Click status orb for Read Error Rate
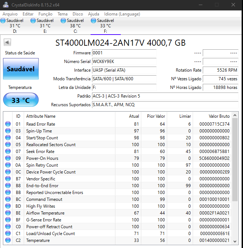Image resolution: width=243 pixels, height=248 pixels. pos(8,124)
